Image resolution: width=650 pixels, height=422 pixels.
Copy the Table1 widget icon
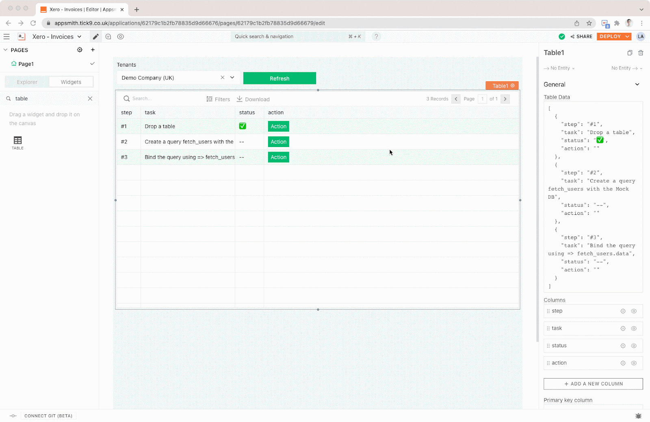(x=630, y=53)
